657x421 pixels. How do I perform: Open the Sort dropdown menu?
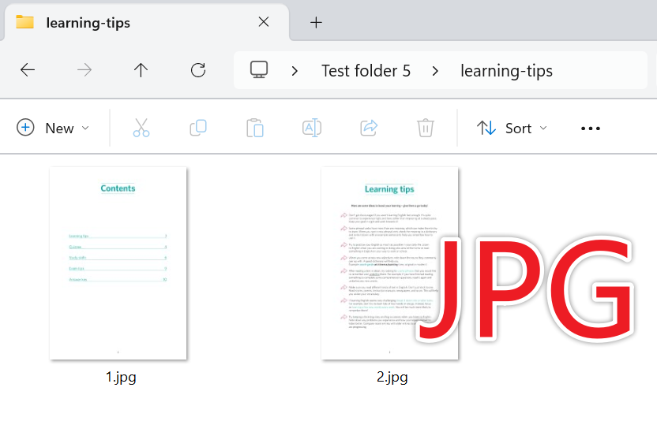coord(512,128)
